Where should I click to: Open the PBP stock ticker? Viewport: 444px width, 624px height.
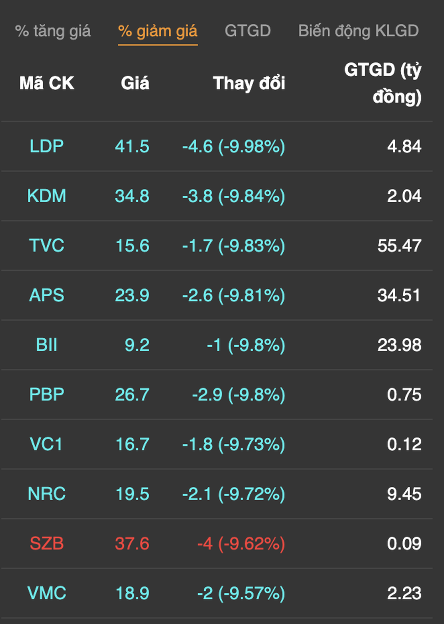[x=47, y=394]
